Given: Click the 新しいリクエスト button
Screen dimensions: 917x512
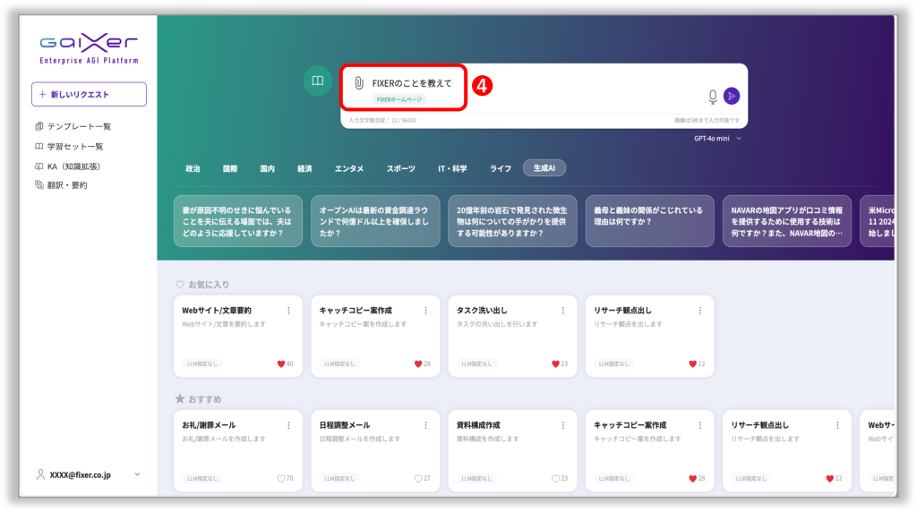Looking at the screenshot, I should (x=89, y=94).
